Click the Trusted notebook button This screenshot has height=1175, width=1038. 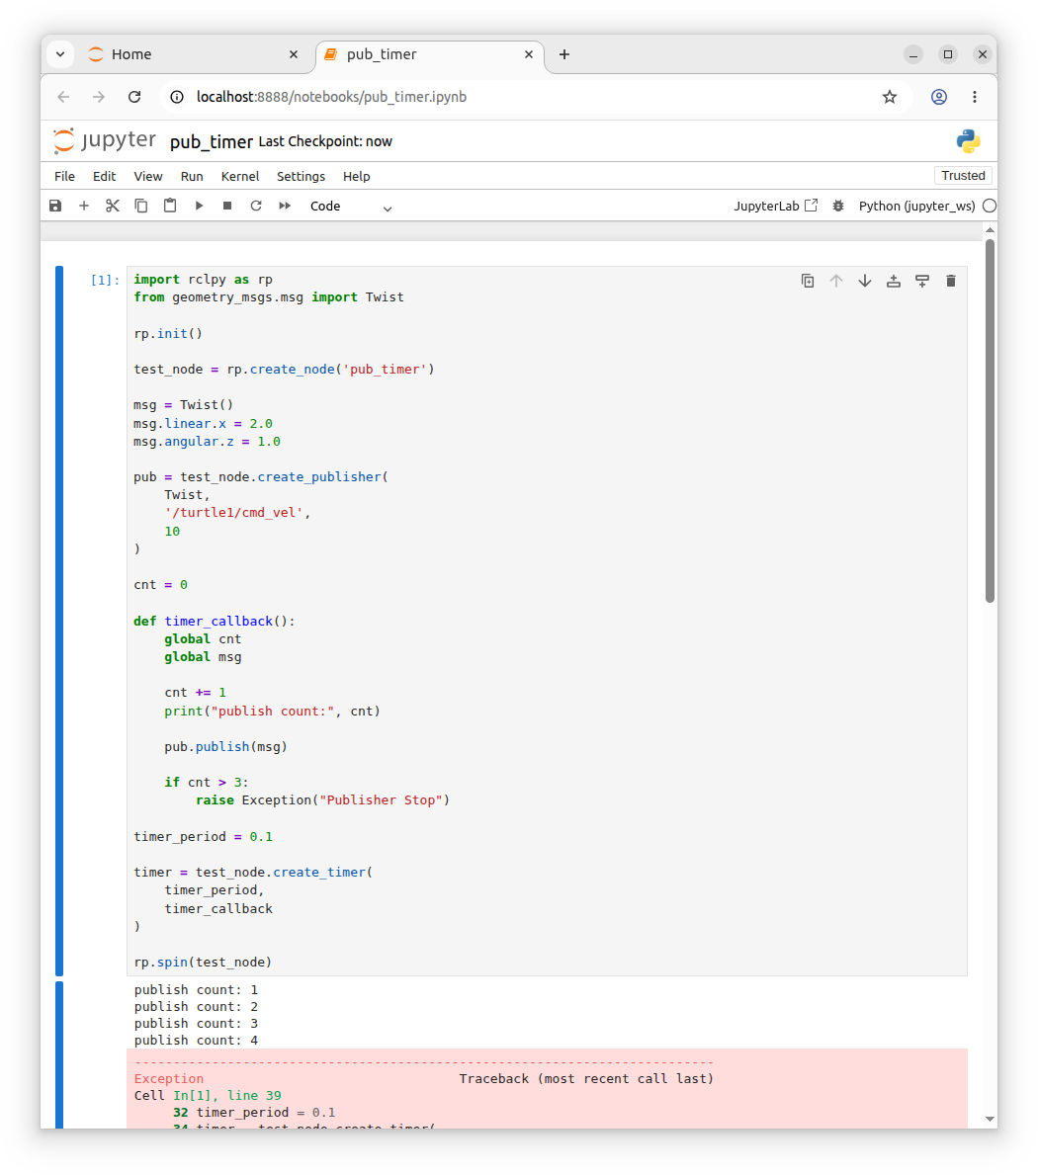pos(963,175)
